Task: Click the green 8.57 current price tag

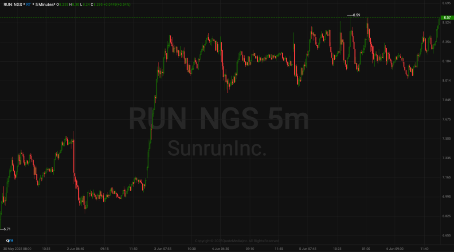Action: [x=447, y=18]
